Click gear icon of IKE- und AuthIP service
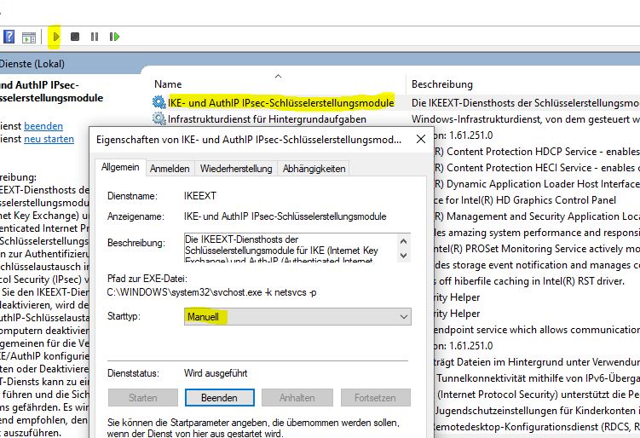Viewport: 640px width, 438px height. pos(159,102)
